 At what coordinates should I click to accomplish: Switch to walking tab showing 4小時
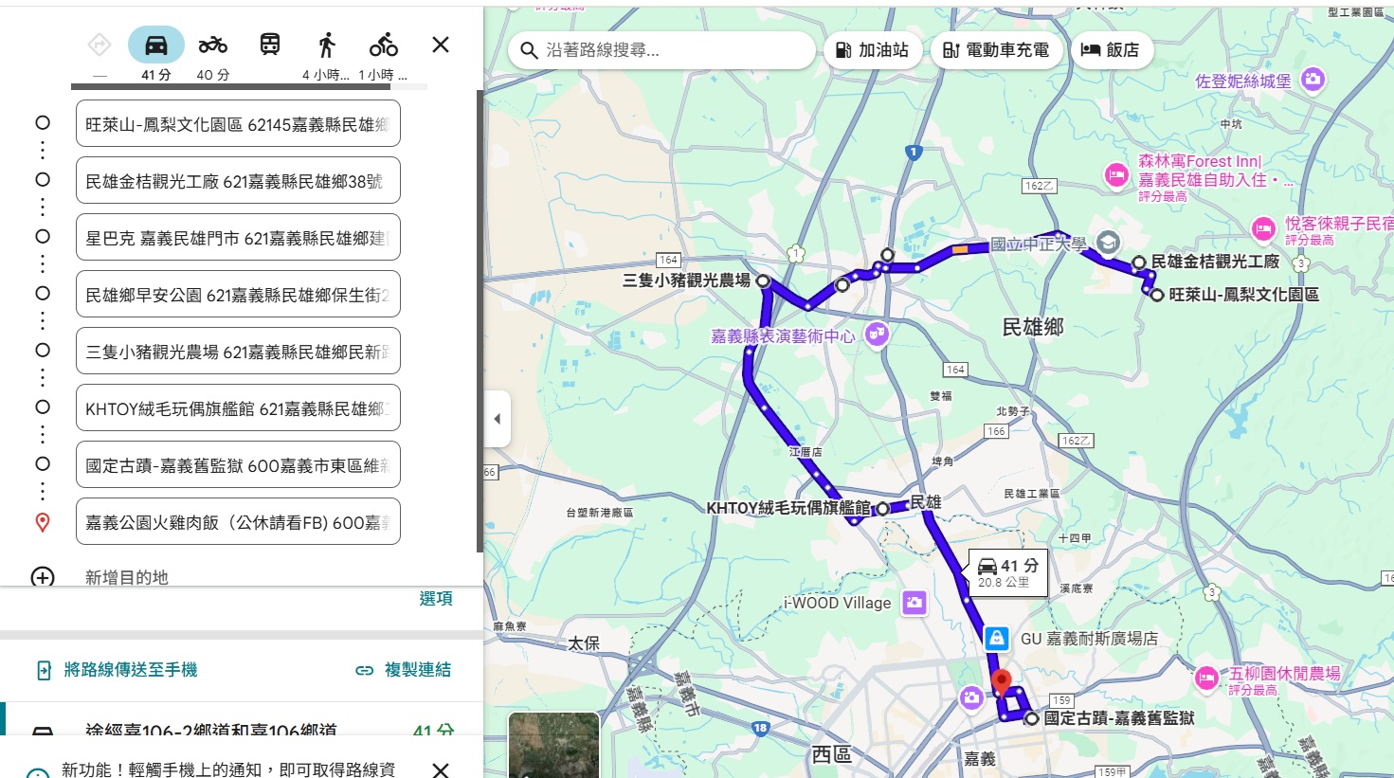[324, 57]
